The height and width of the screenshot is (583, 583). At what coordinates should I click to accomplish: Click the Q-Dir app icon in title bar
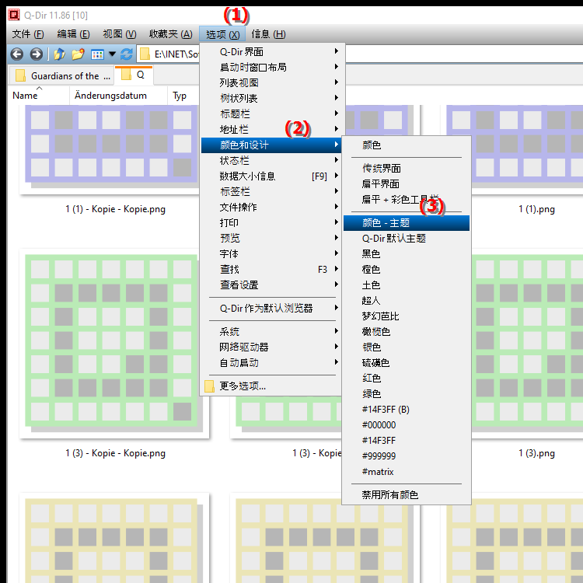tap(14, 16)
